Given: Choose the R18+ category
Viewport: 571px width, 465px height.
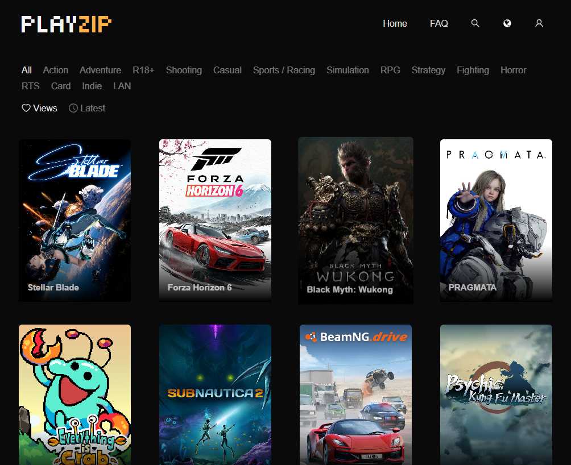Looking at the screenshot, I should click(x=143, y=70).
